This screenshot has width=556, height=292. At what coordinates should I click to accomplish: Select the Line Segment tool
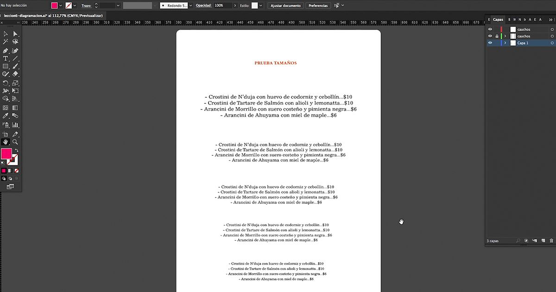(x=15, y=58)
